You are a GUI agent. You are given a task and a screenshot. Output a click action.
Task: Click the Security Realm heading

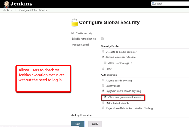110,46
